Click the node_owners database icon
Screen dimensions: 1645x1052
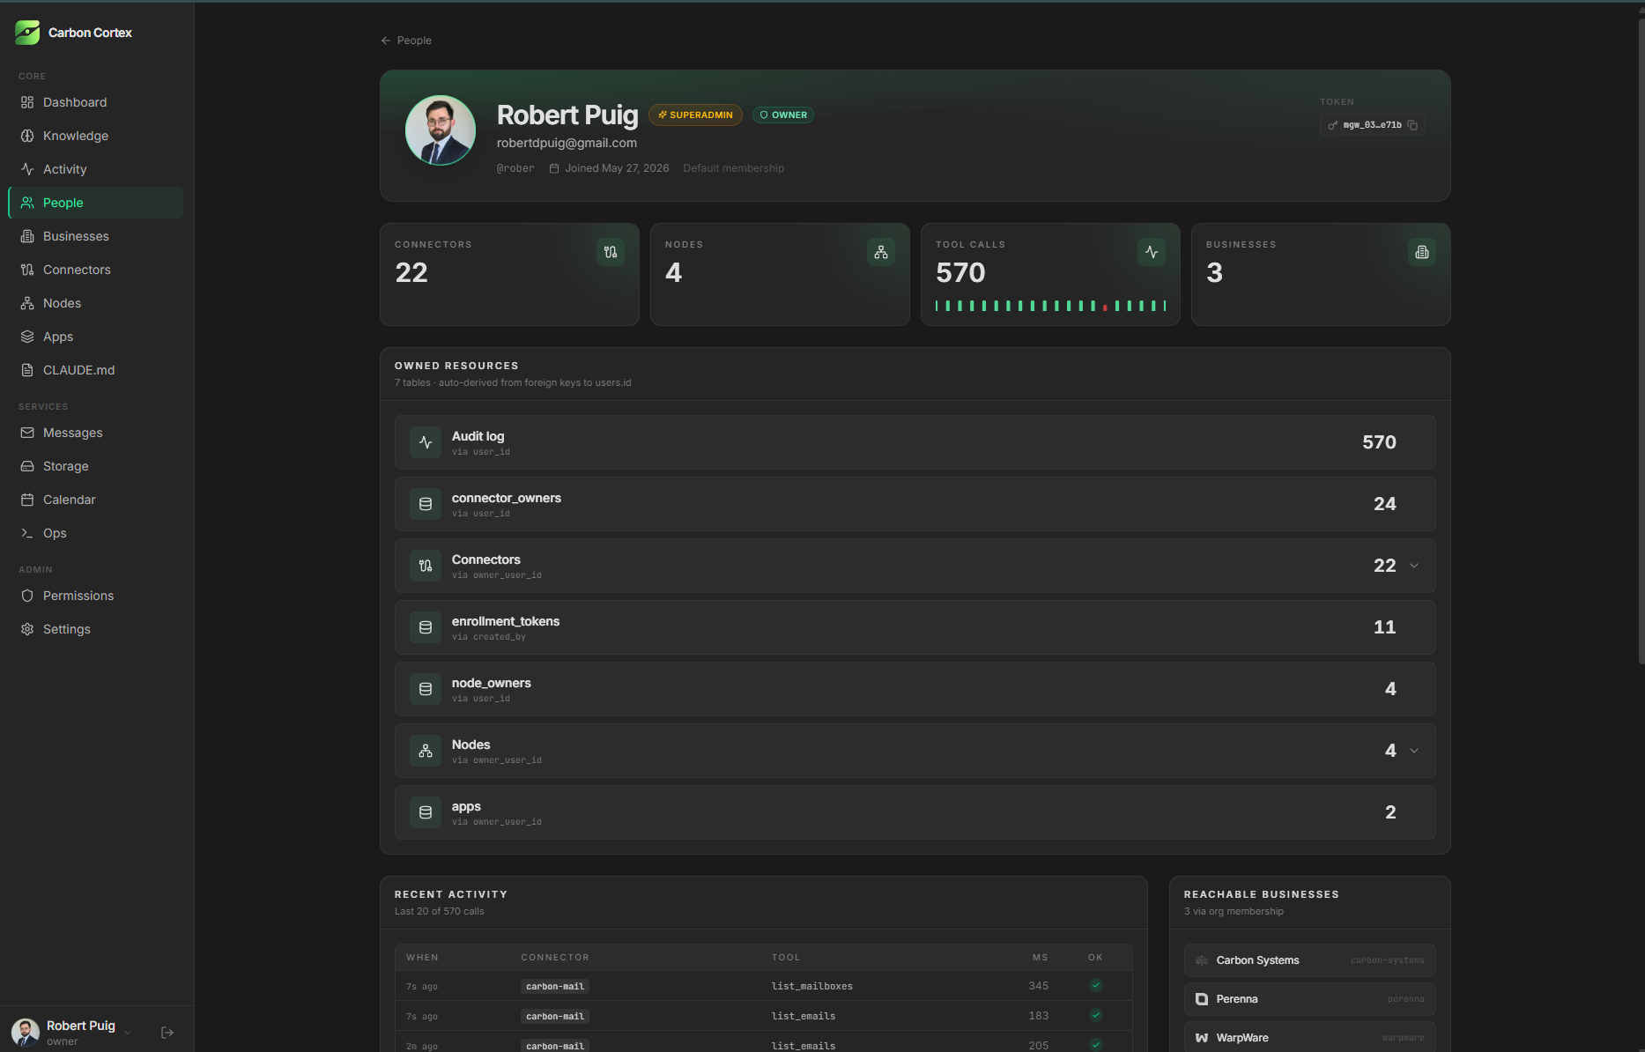click(x=426, y=689)
